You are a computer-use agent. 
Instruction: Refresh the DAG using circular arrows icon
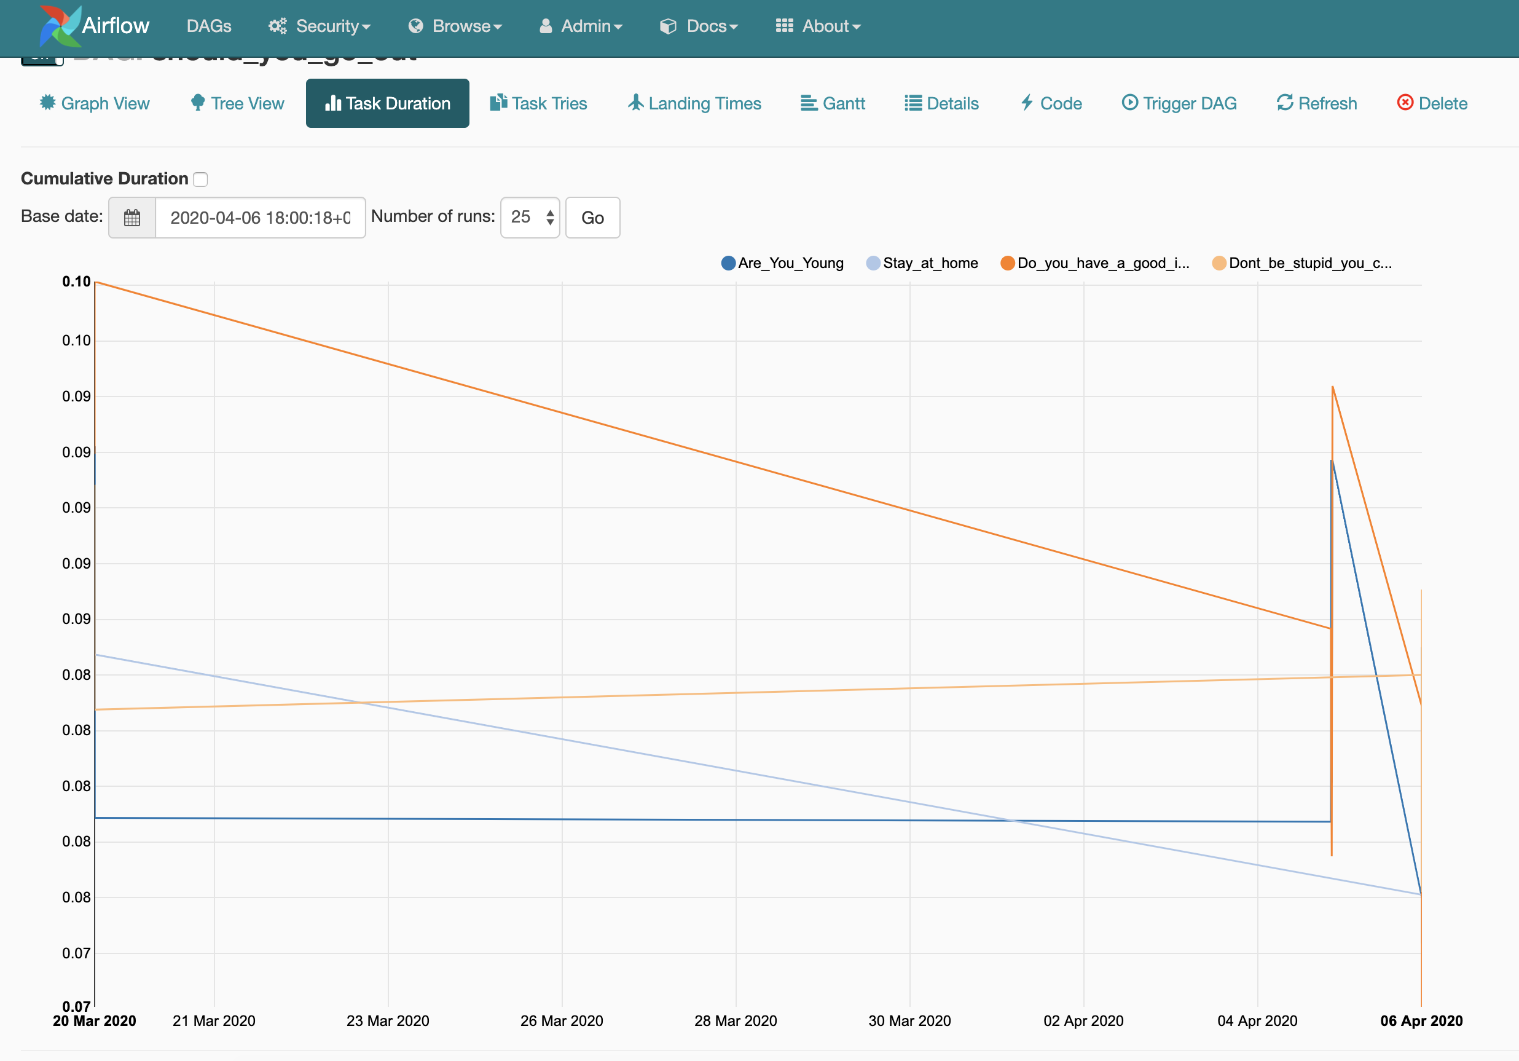tap(1284, 103)
